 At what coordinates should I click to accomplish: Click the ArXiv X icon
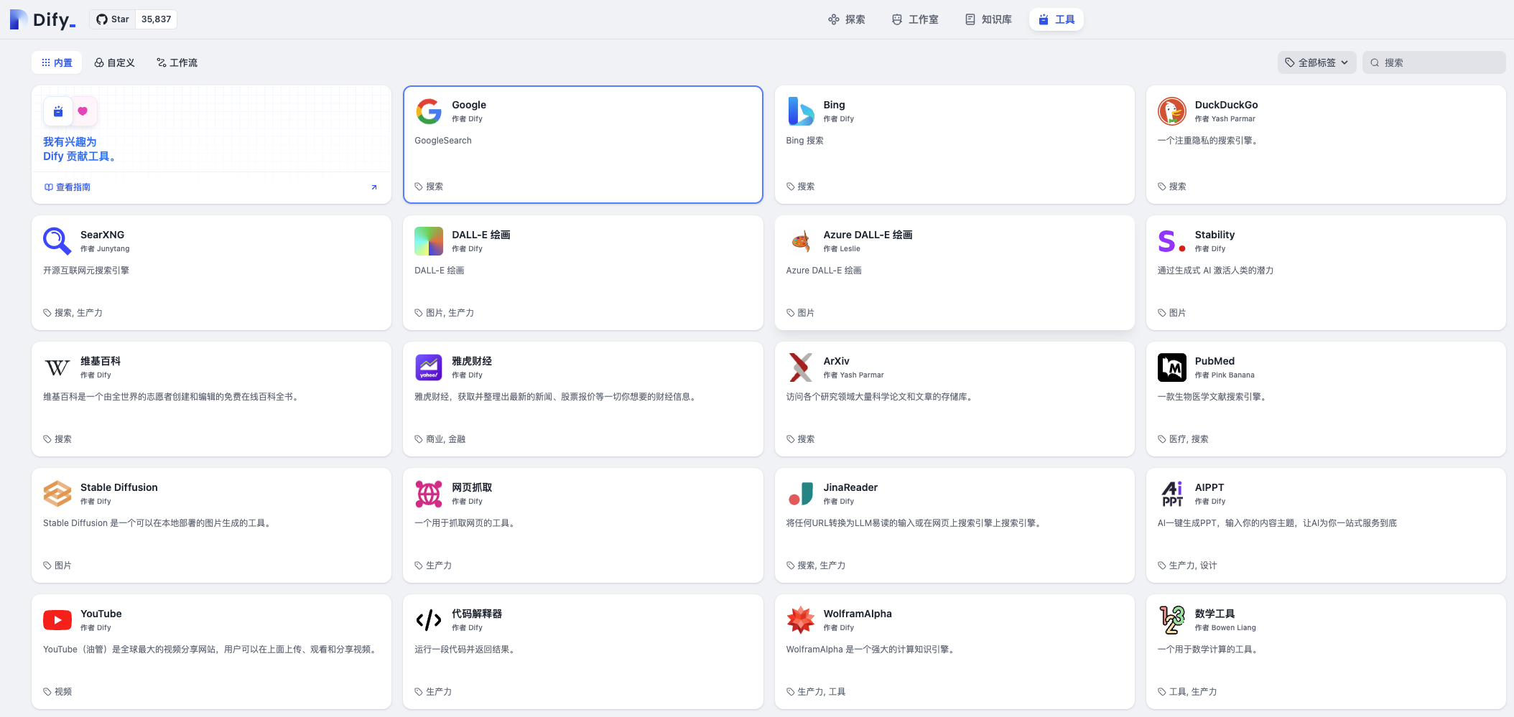point(800,367)
